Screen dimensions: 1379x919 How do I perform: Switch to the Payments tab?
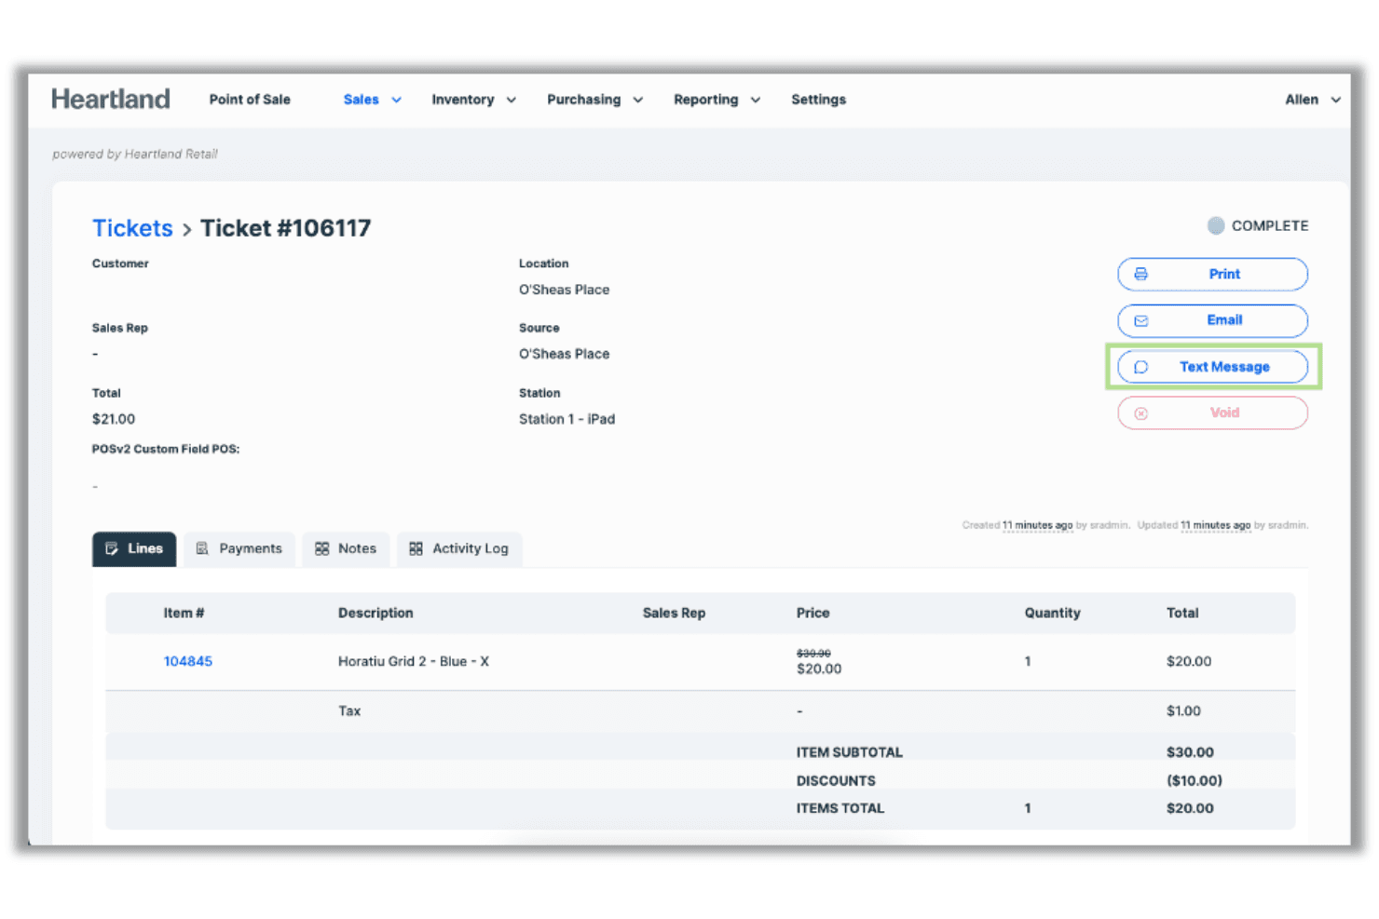(239, 549)
